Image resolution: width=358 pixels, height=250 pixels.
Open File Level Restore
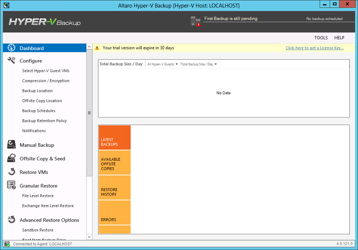(38, 196)
